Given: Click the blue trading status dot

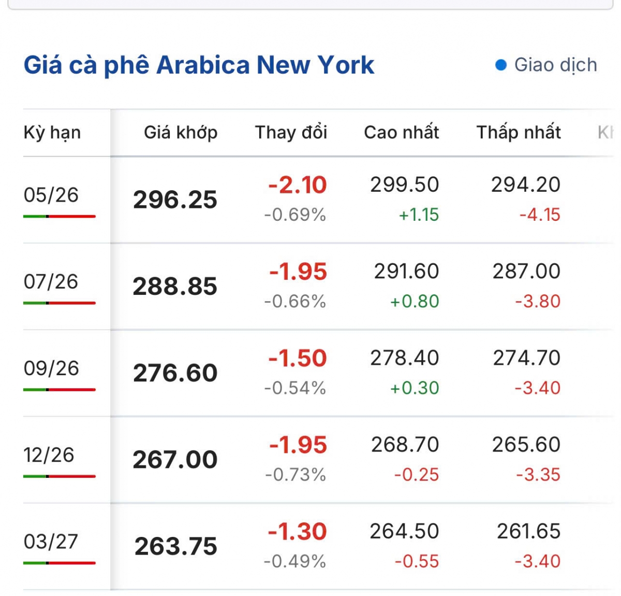Looking at the screenshot, I should [x=500, y=65].
